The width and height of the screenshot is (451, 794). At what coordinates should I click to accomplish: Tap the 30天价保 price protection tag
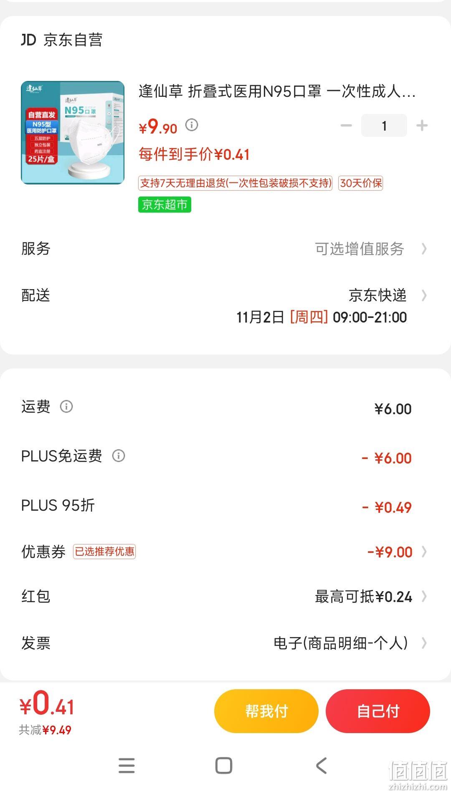click(x=361, y=183)
